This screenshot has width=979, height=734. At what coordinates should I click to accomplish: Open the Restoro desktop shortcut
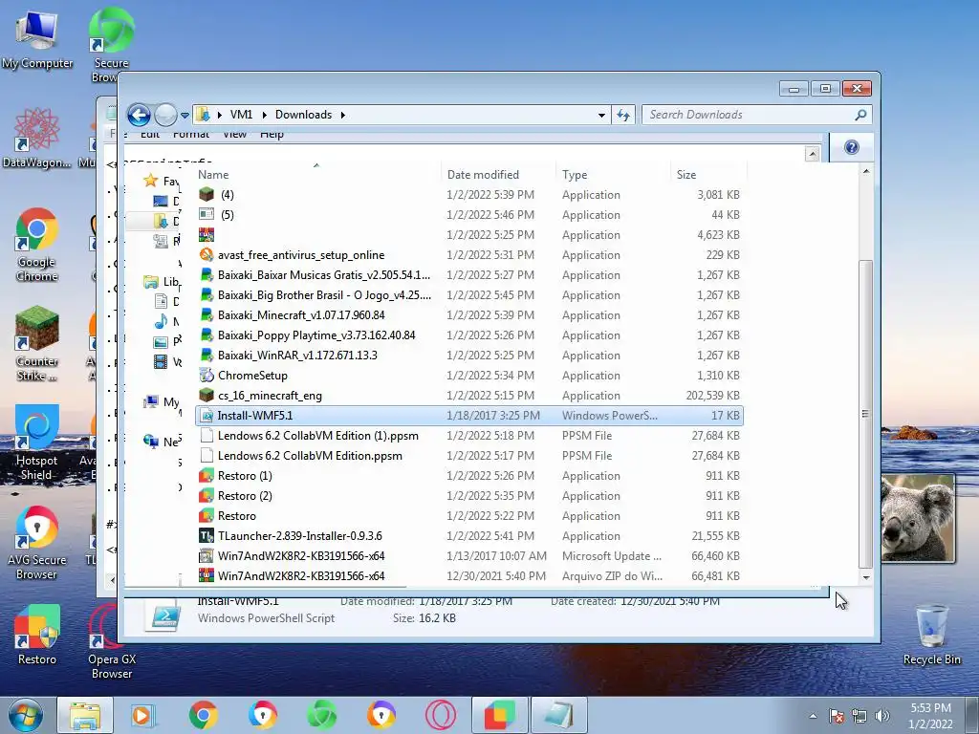[x=37, y=635]
